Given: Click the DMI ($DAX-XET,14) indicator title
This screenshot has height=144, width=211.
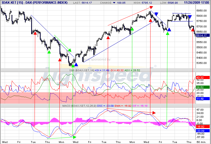Looking at the screenshot, I should [x=82, y=70].
